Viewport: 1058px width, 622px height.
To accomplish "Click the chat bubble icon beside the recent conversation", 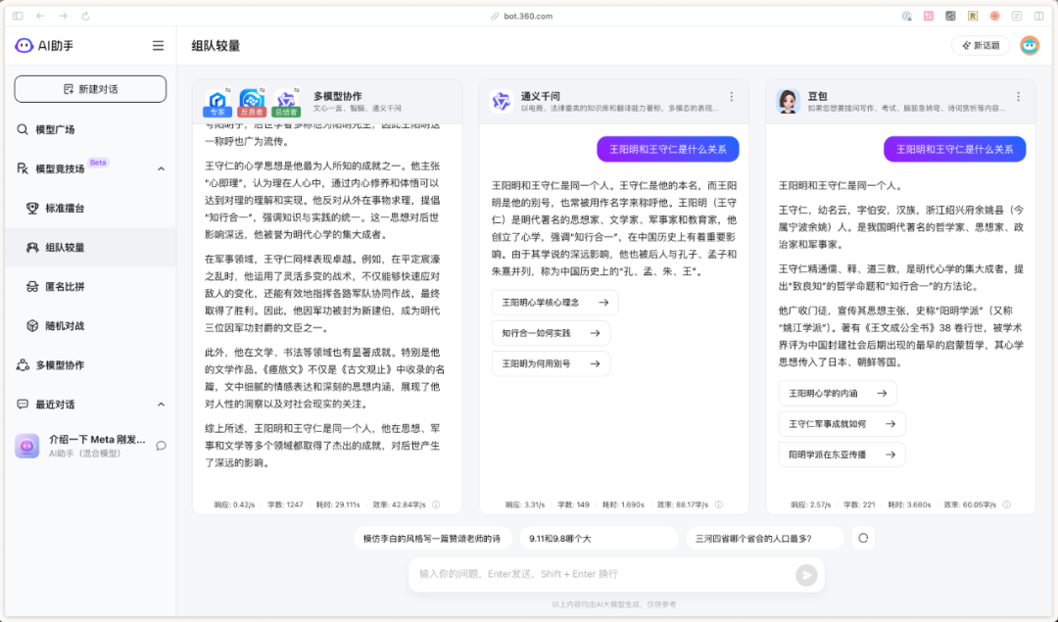I will pyautogui.click(x=162, y=446).
